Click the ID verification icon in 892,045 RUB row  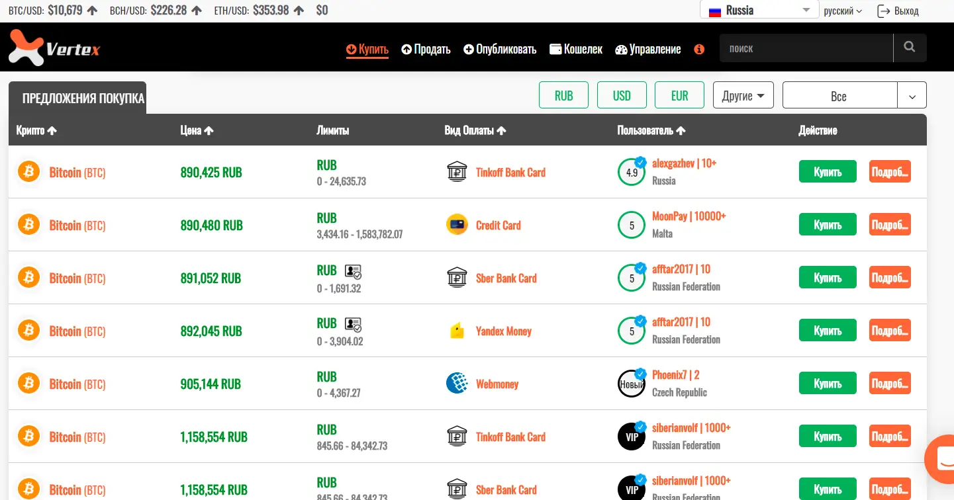(353, 324)
